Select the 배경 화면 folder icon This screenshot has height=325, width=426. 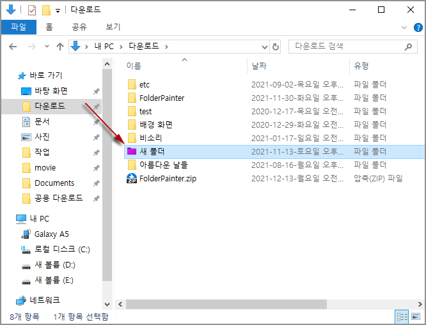[x=132, y=125]
